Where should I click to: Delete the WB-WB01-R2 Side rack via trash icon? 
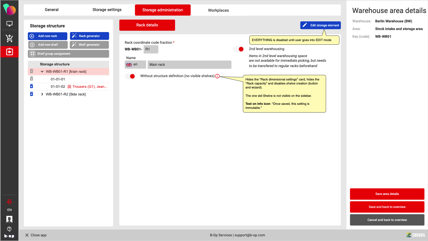coord(31,94)
